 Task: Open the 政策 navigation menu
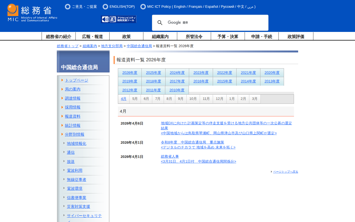[126, 36]
